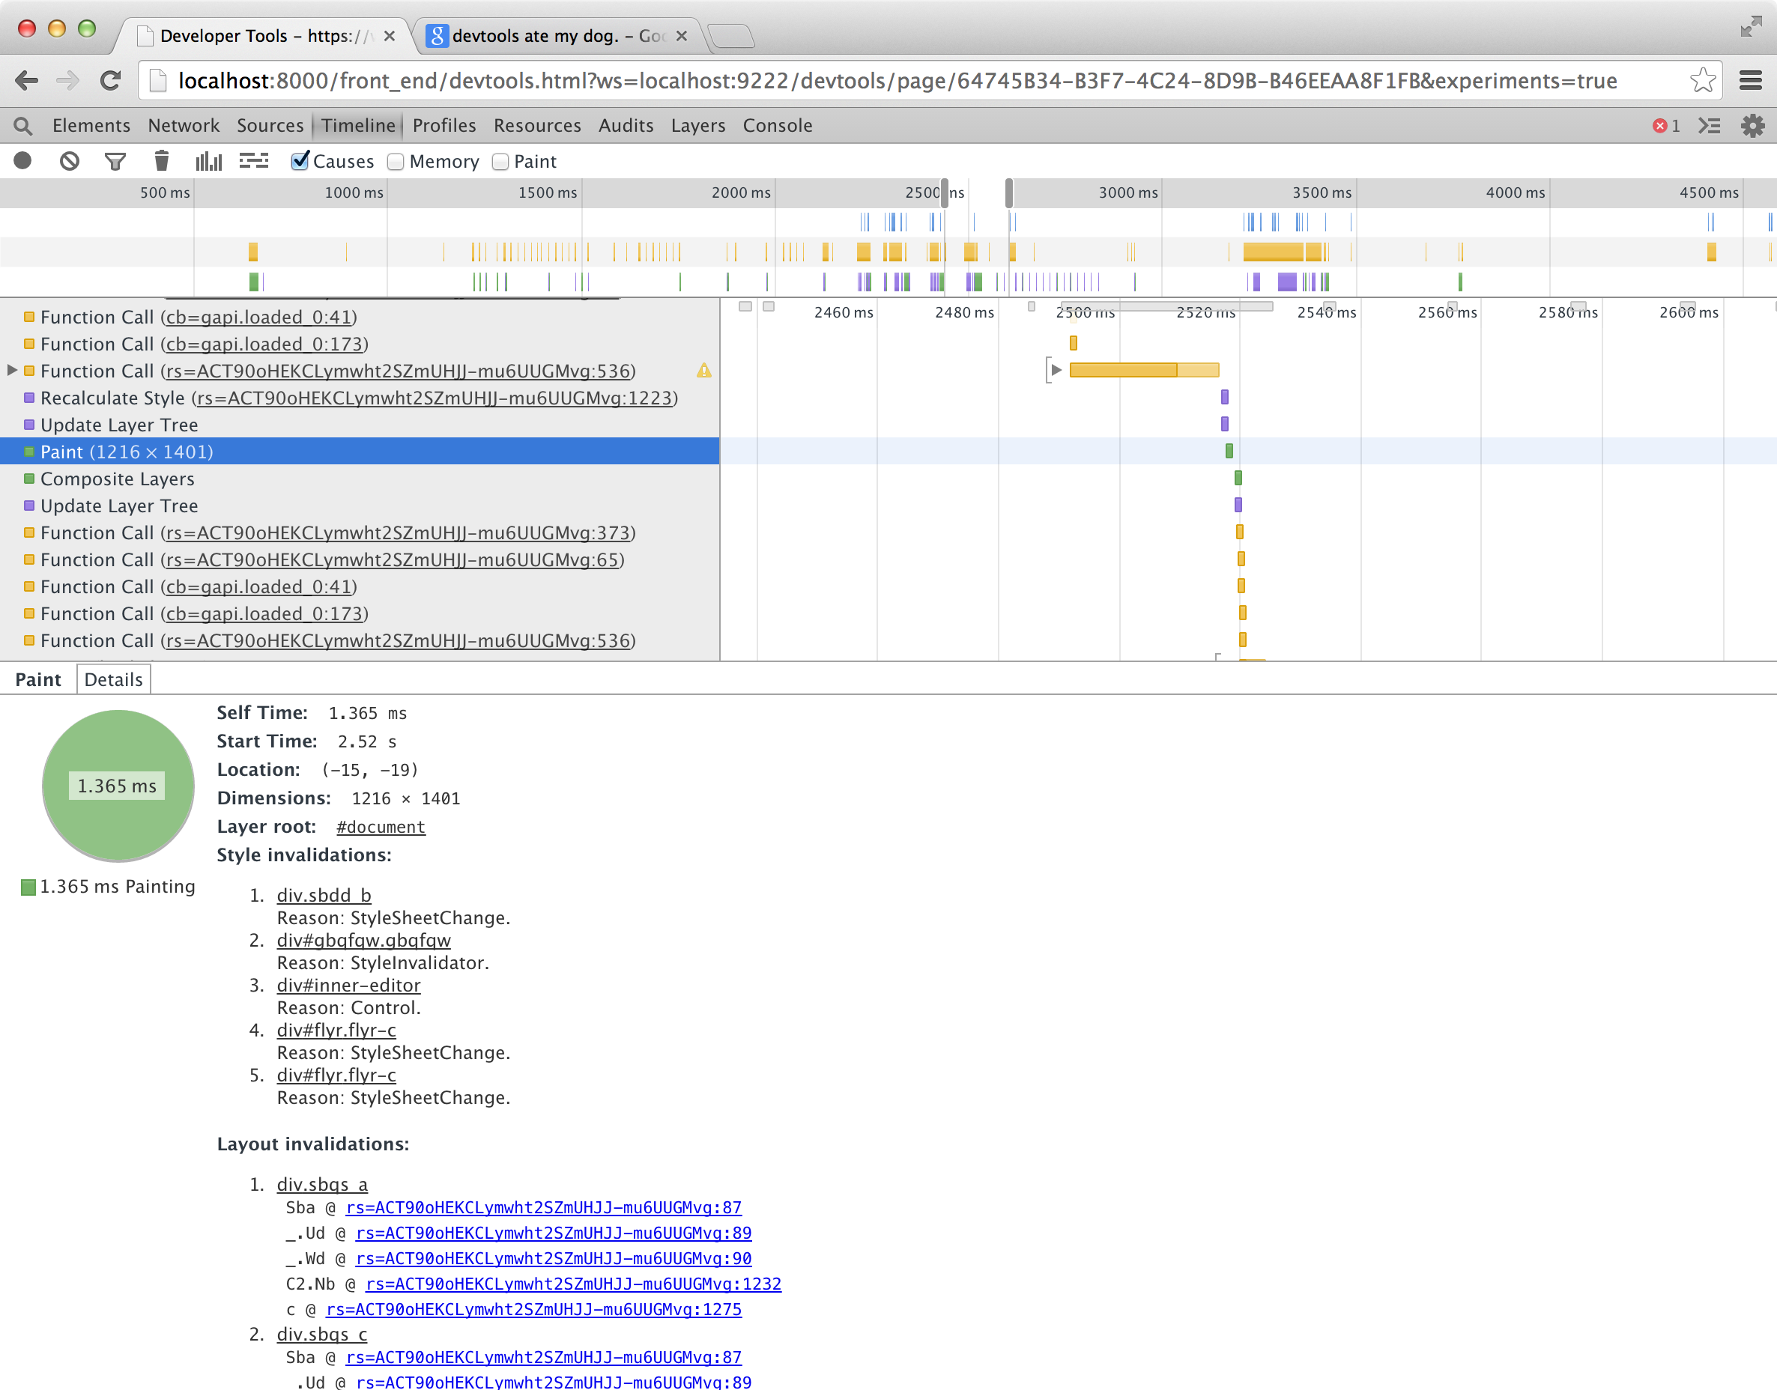Click the #document layer root link
The image size is (1777, 1390).
tap(380, 827)
